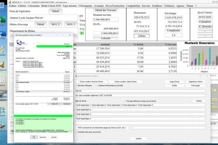
Task: Click the M.O. 3 button
Action: (71, 24)
